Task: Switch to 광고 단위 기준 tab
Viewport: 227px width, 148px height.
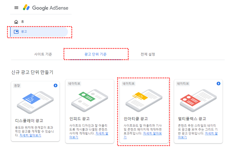Action: [96, 54]
